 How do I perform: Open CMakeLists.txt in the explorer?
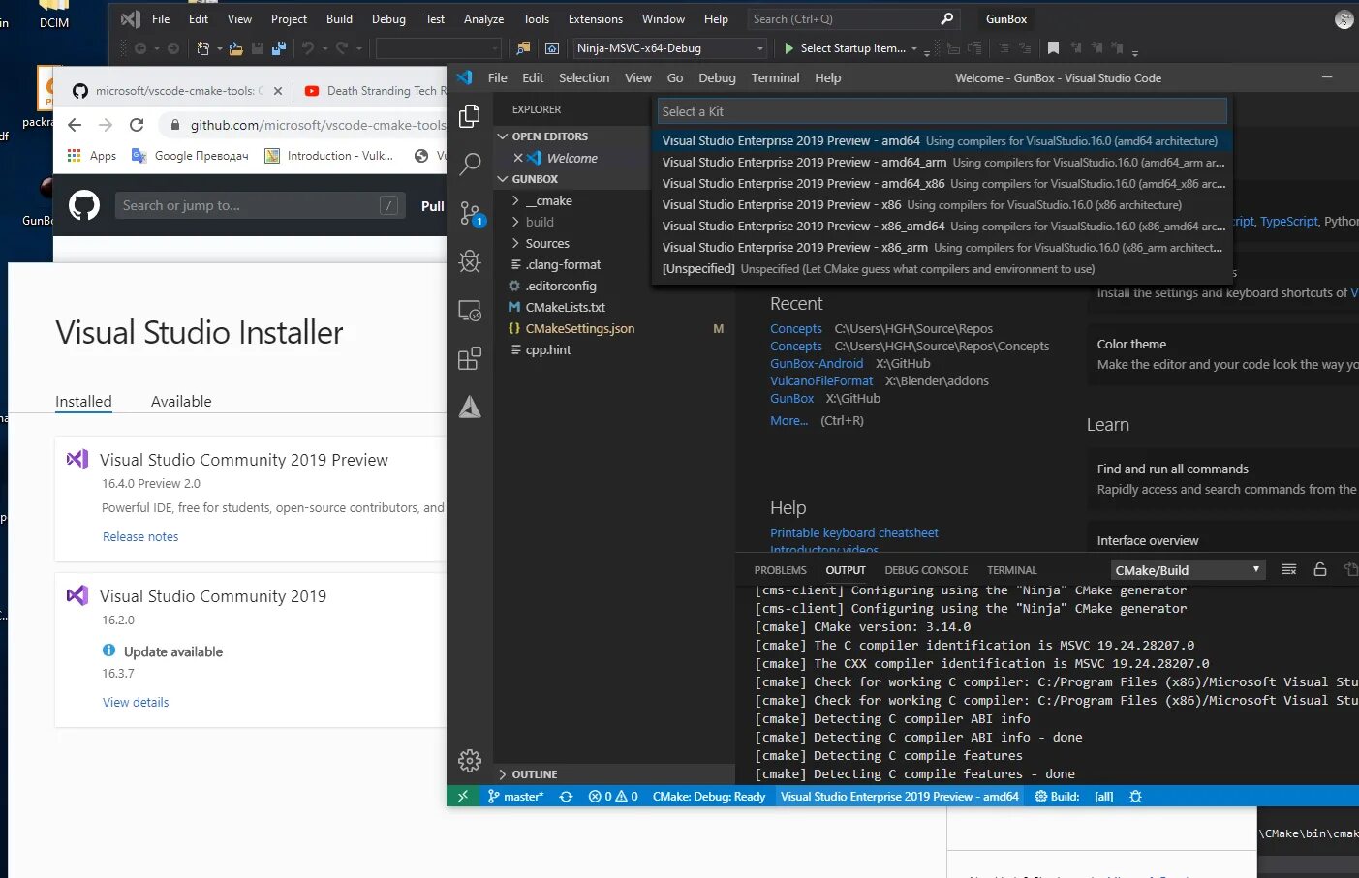point(565,308)
